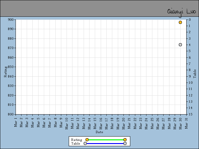Click the Mar 20 date label
The height and width of the screenshot is (149, 199).
[124, 124]
